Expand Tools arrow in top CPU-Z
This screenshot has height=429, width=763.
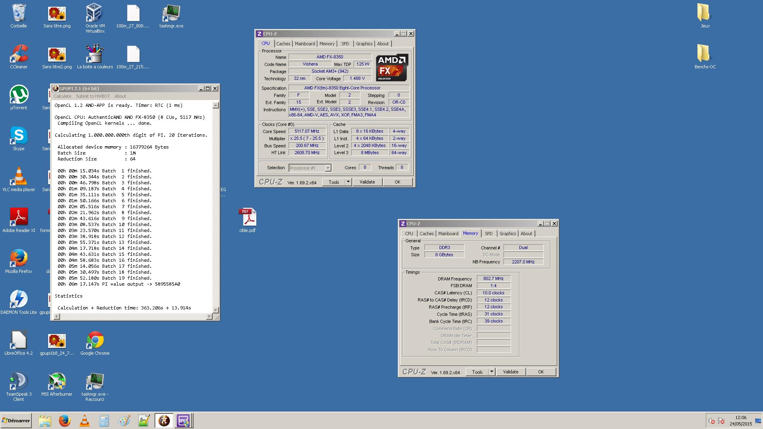(x=348, y=182)
